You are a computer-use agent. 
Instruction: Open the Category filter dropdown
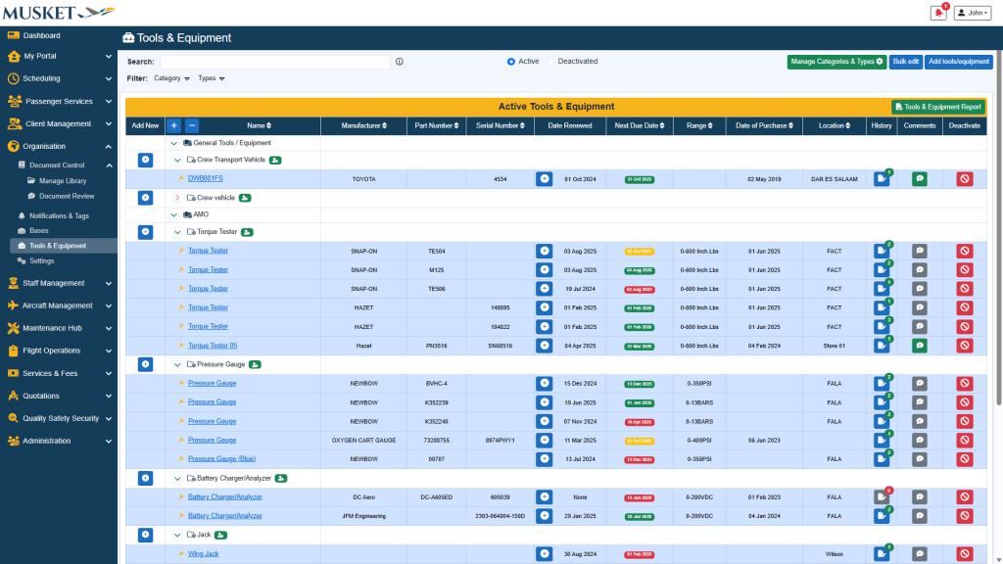(171, 78)
